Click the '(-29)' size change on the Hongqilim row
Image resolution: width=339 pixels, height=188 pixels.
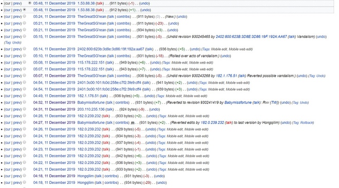coord(147,183)
